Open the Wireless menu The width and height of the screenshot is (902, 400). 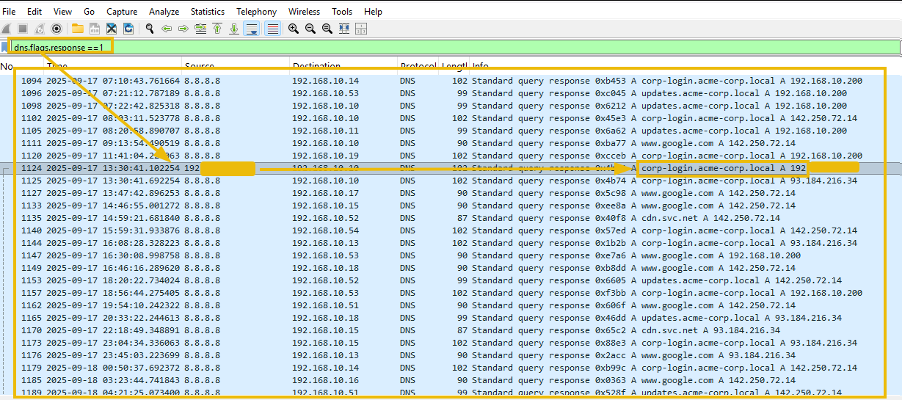pos(304,12)
